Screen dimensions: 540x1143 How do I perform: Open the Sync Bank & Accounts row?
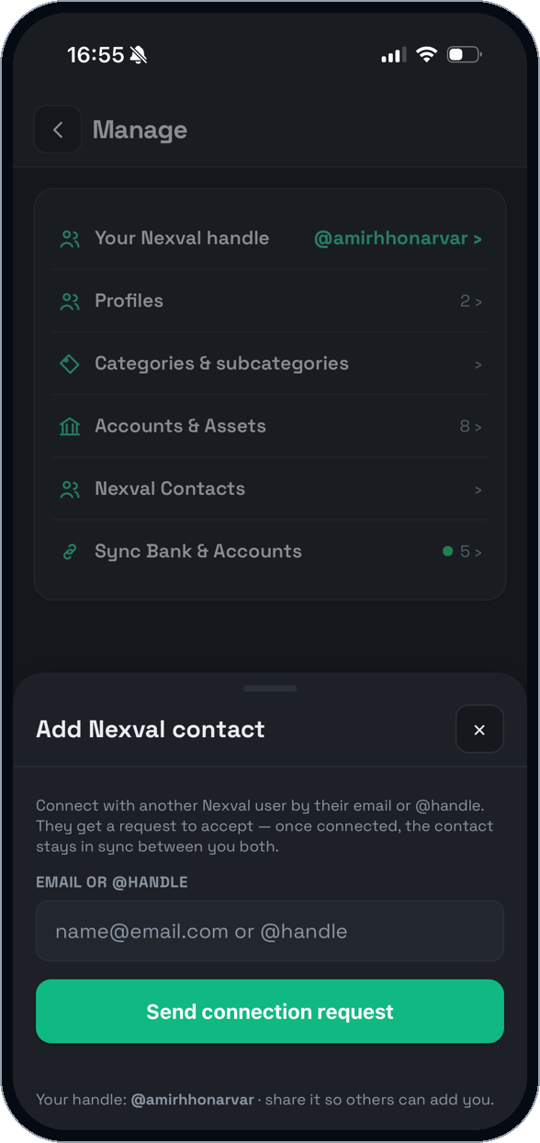pos(270,551)
